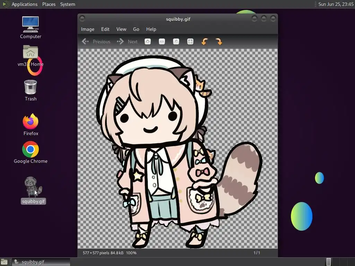The image size is (355, 266).
Task: Open the Applications menu in top panel
Action: (x=25, y=4)
